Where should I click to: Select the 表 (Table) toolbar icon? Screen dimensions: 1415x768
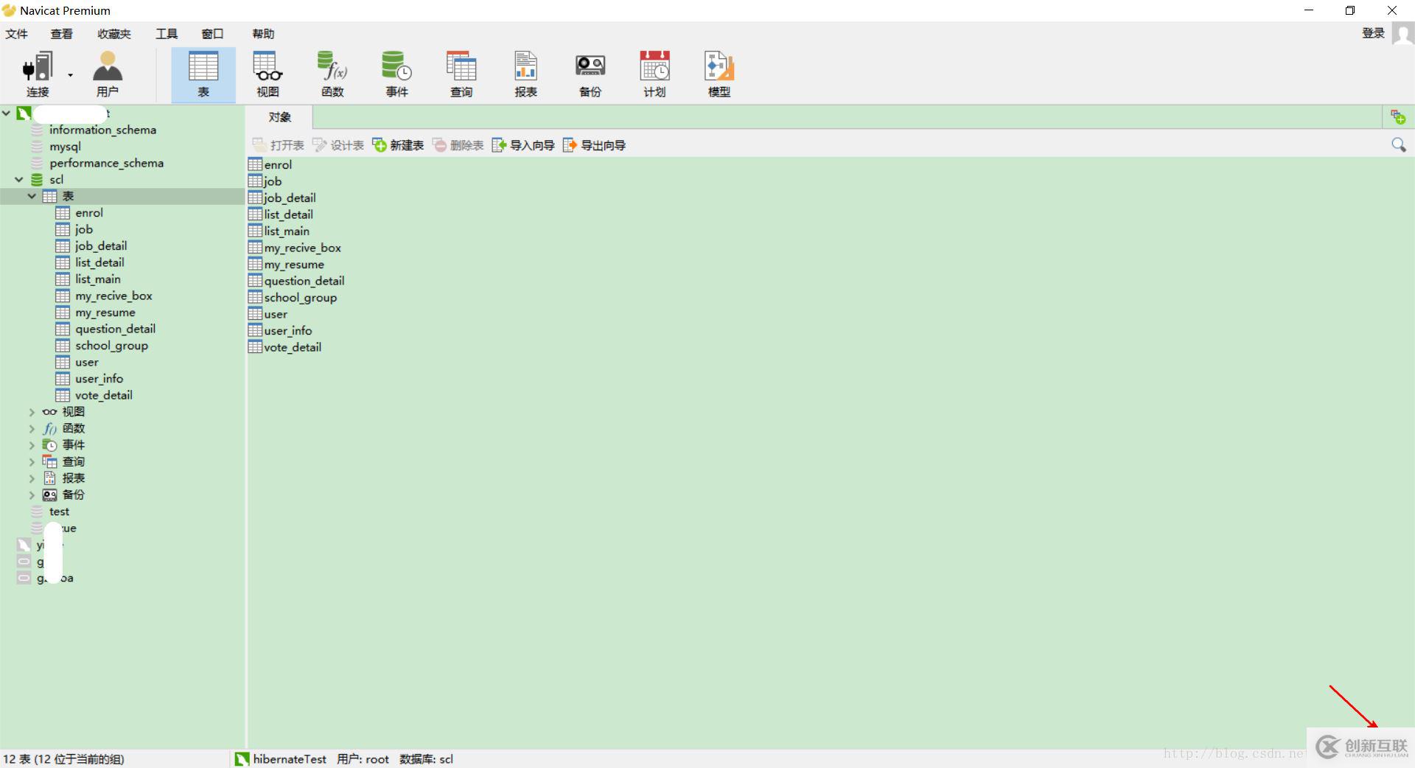pyautogui.click(x=203, y=74)
